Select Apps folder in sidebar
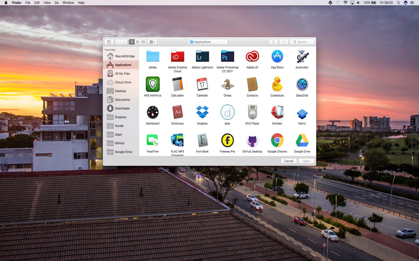 pos(121,135)
